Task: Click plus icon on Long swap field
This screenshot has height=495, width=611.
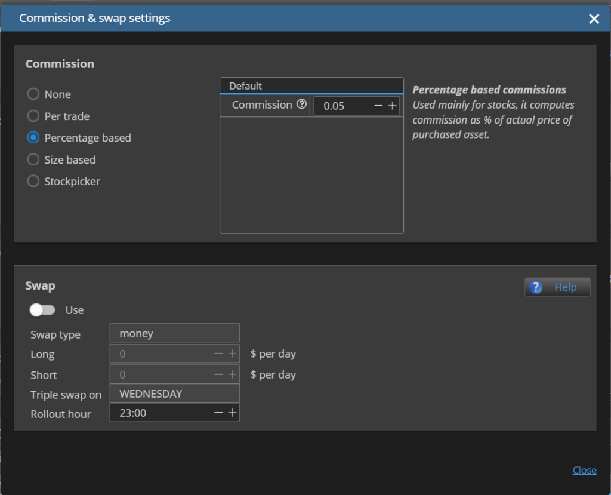Action: coord(232,354)
